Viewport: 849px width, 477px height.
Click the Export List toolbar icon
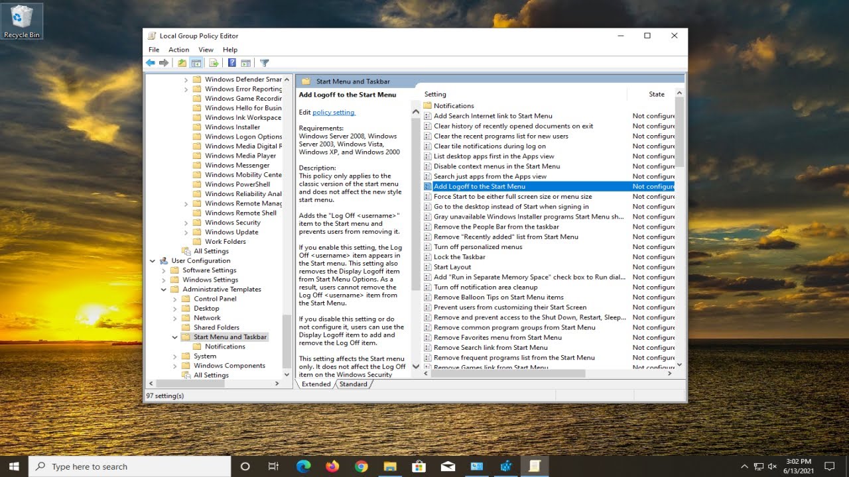tap(214, 63)
